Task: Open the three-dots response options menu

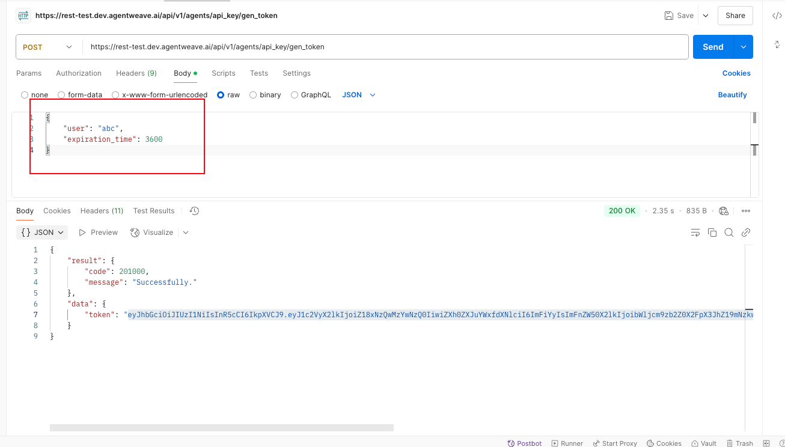Action: click(x=746, y=211)
